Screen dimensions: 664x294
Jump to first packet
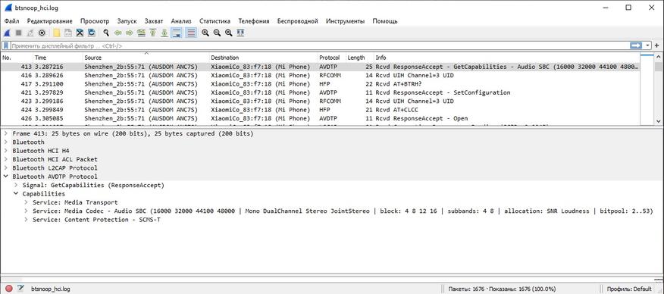(153, 33)
